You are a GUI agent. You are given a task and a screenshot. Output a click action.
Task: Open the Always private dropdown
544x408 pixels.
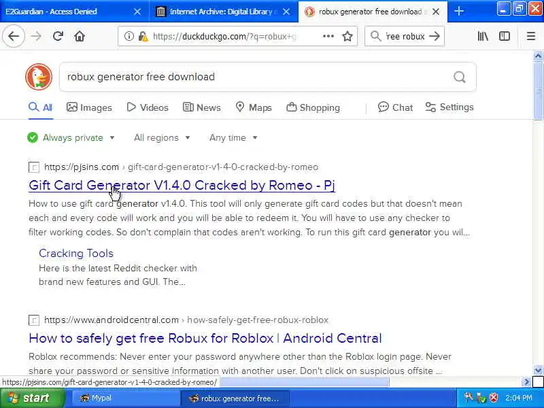(x=71, y=138)
